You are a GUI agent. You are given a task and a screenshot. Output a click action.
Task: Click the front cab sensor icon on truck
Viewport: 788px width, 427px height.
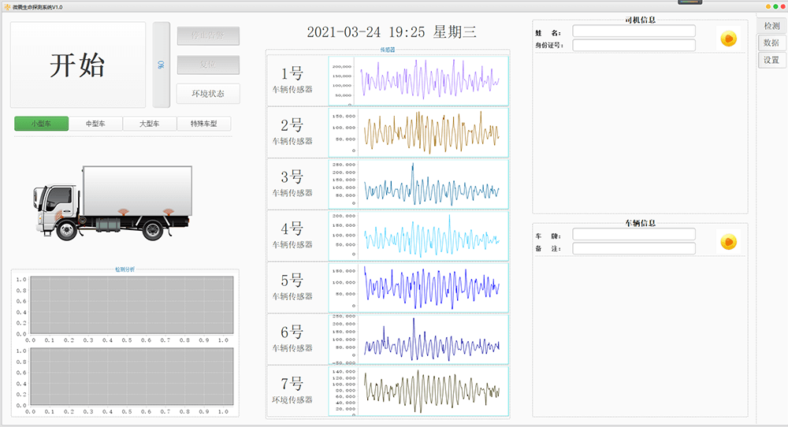[x=61, y=214]
